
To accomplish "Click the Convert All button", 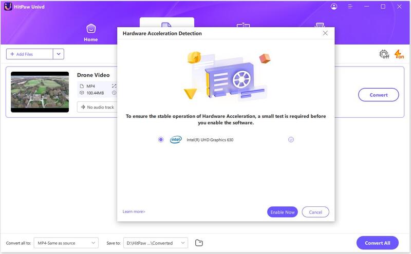I will pos(377,243).
